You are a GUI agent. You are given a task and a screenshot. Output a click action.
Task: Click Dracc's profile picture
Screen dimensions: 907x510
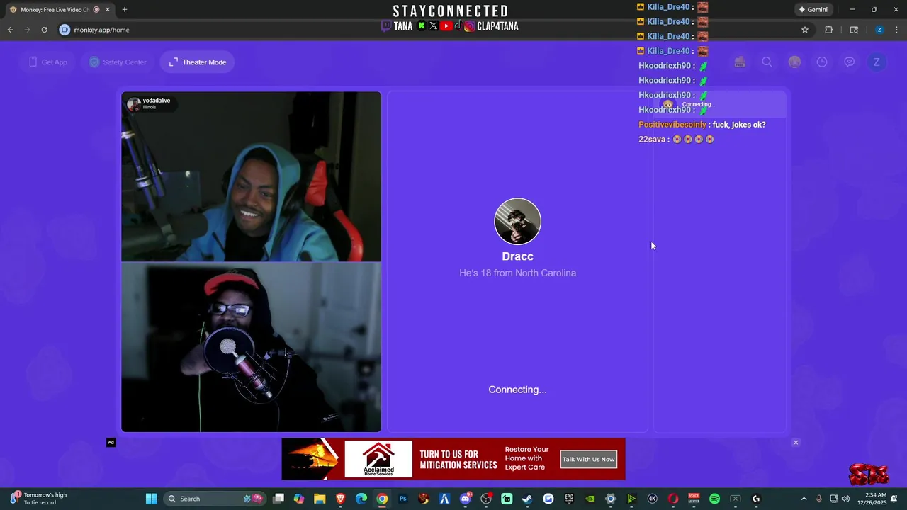click(x=517, y=222)
